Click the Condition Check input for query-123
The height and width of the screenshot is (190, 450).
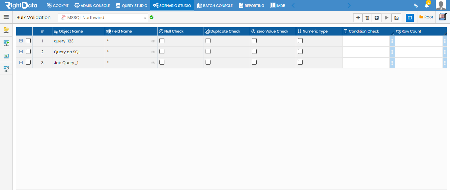pos(366,41)
